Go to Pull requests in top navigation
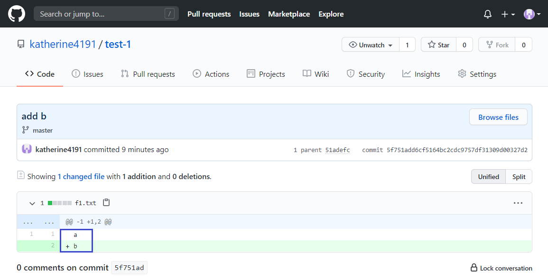Image resolution: width=548 pixels, height=280 pixels. [x=209, y=14]
